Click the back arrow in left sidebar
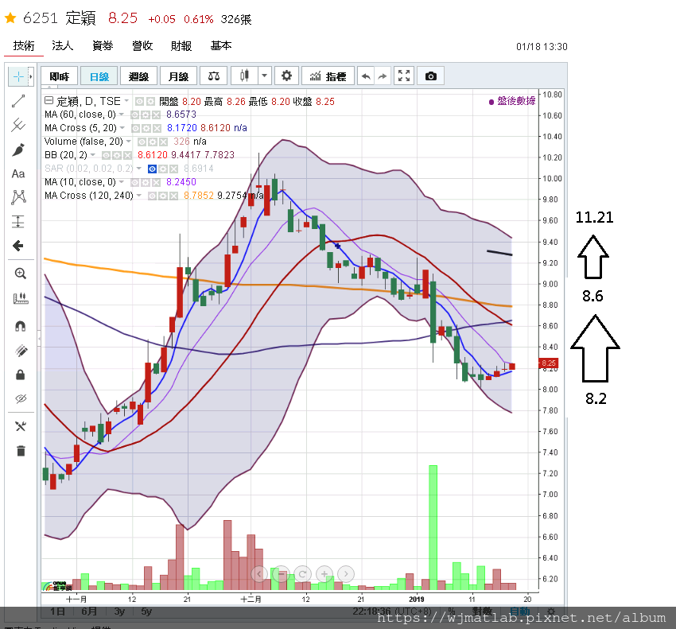The height and width of the screenshot is (629, 676). pyautogui.click(x=18, y=246)
